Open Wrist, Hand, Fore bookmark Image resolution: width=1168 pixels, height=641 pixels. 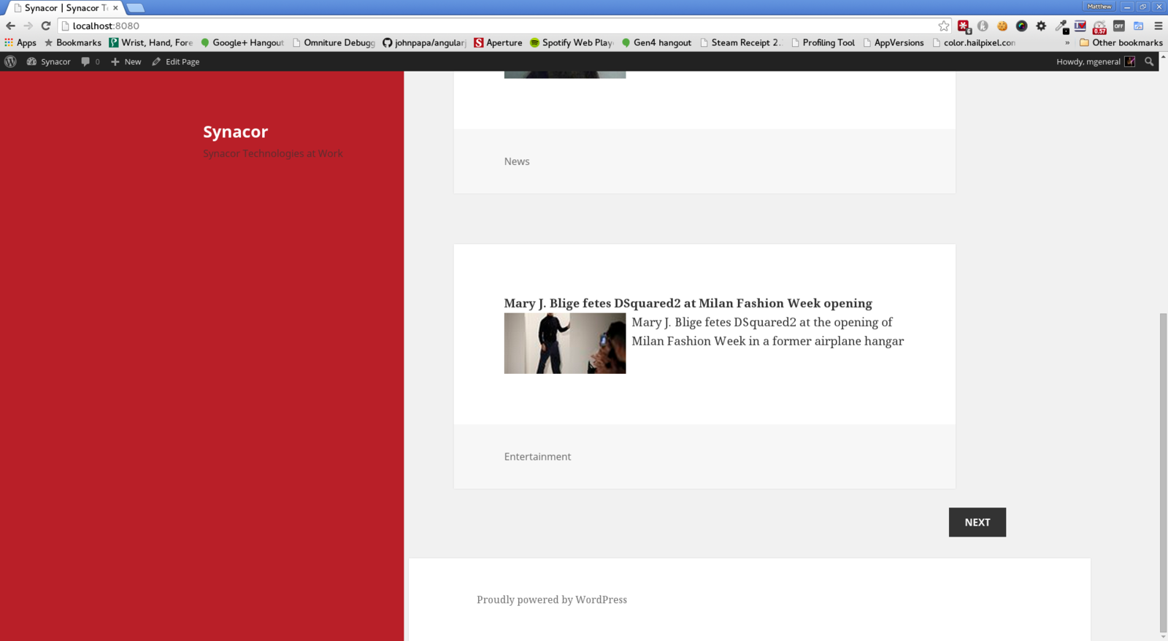tap(151, 42)
